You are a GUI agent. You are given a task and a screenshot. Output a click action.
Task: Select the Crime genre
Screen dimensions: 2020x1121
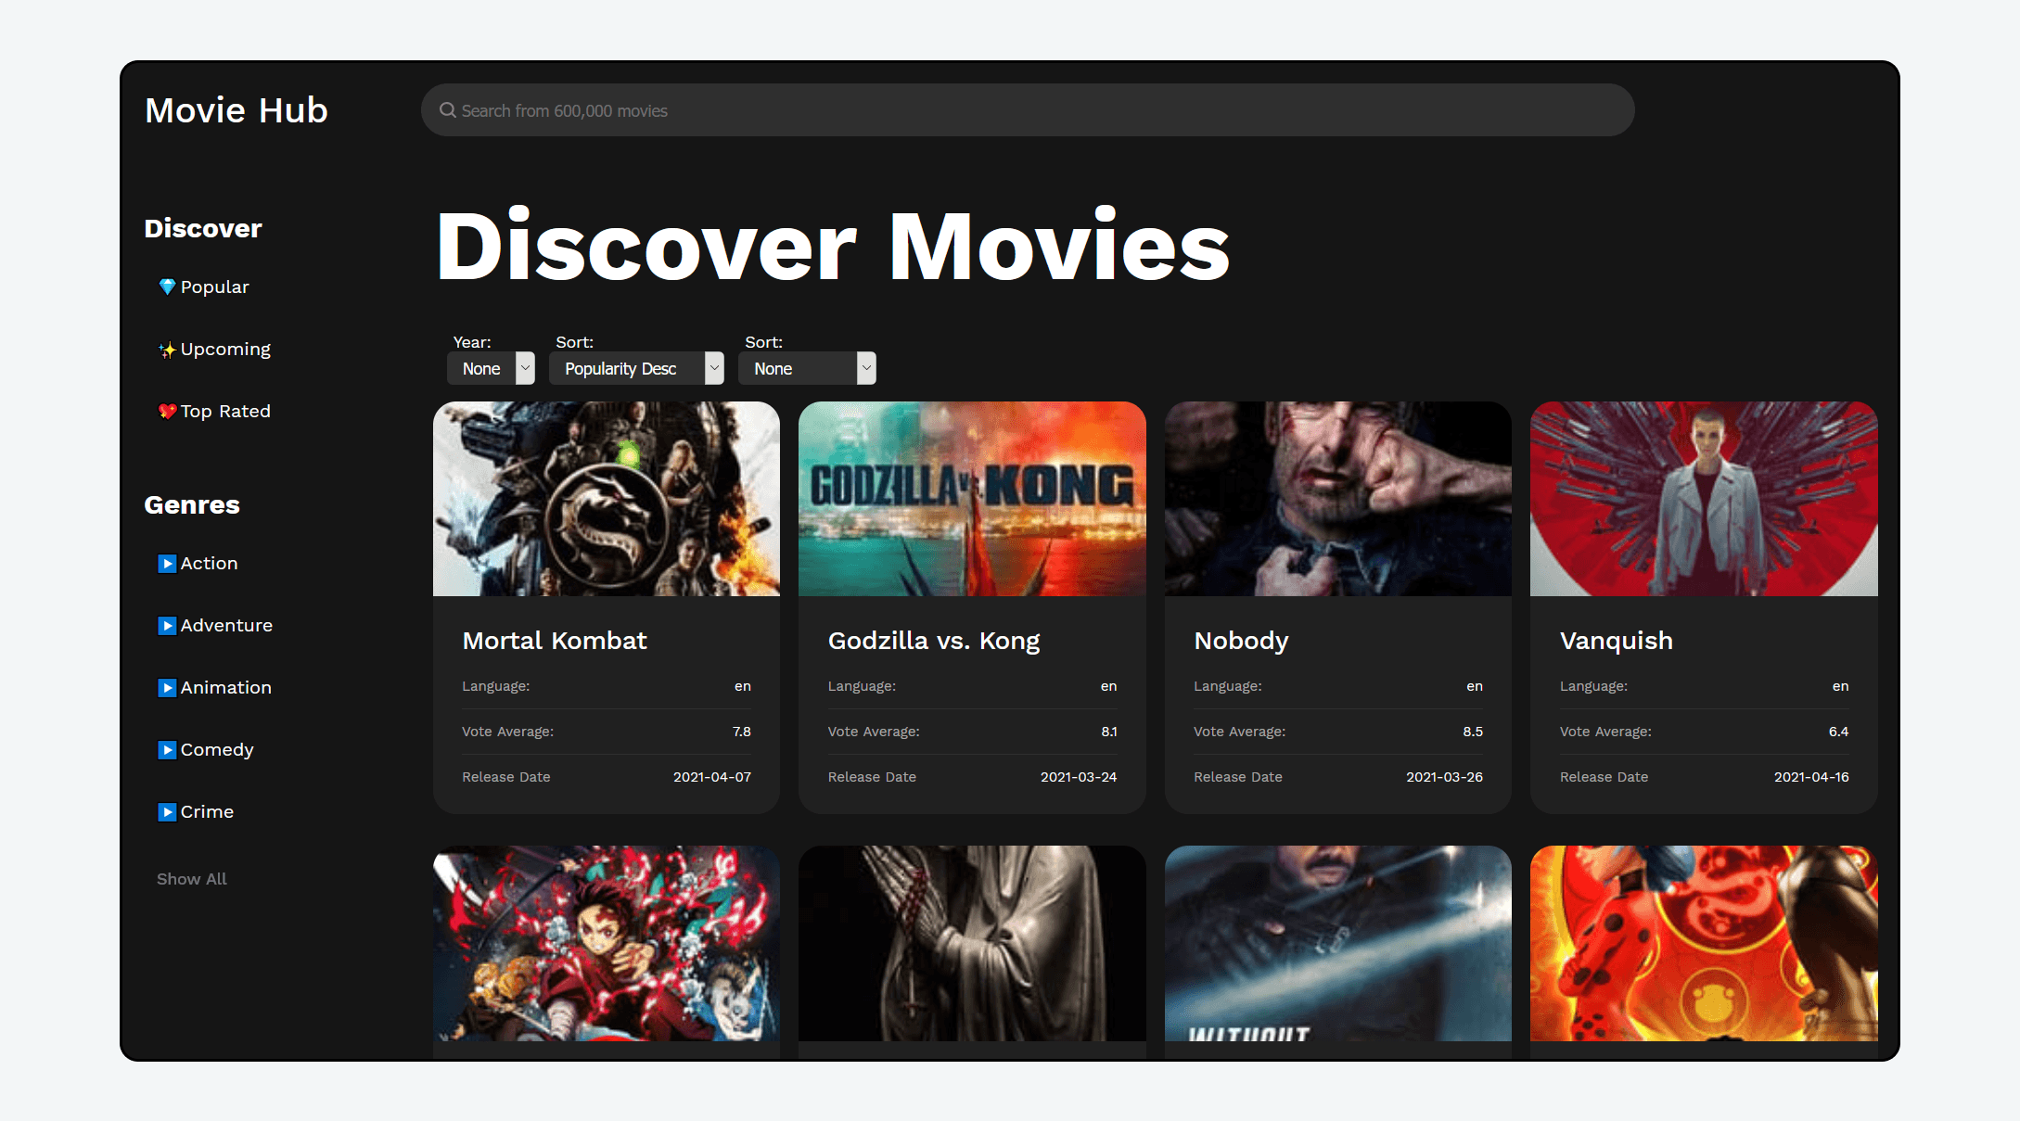point(207,812)
